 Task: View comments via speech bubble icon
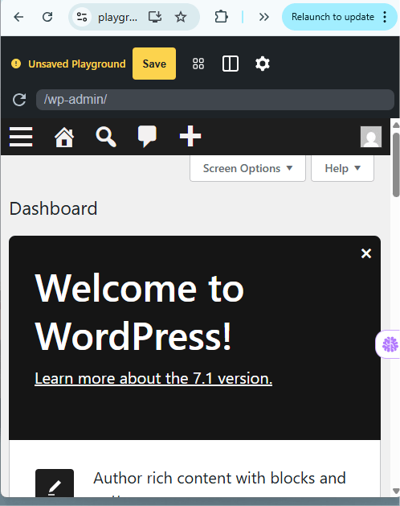(x=147, y=137)
